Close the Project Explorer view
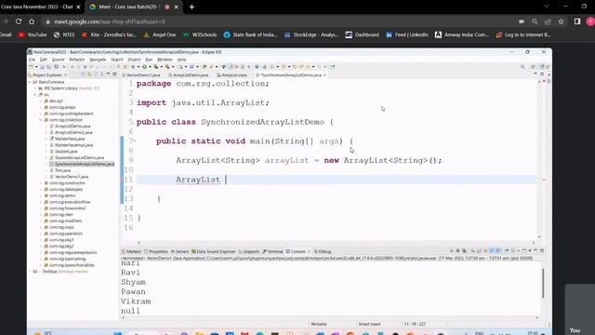The image size is (595, 335). coord(66,75)
